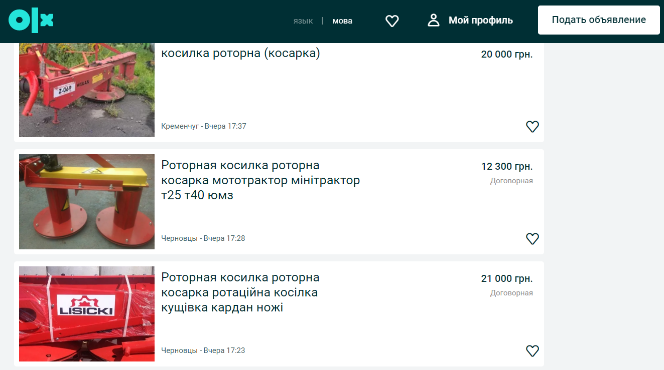Click the Черновцы - Вчера 17:28 link
The width and height of the screenshot is (664, 370).
point(203,238)
